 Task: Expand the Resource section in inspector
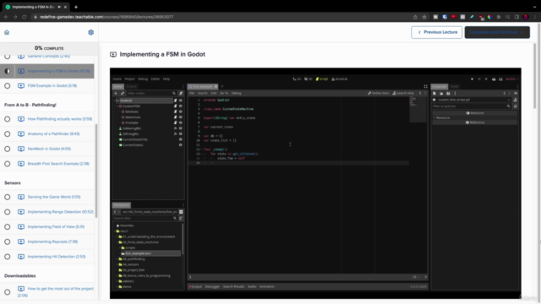tap(434, 118)
